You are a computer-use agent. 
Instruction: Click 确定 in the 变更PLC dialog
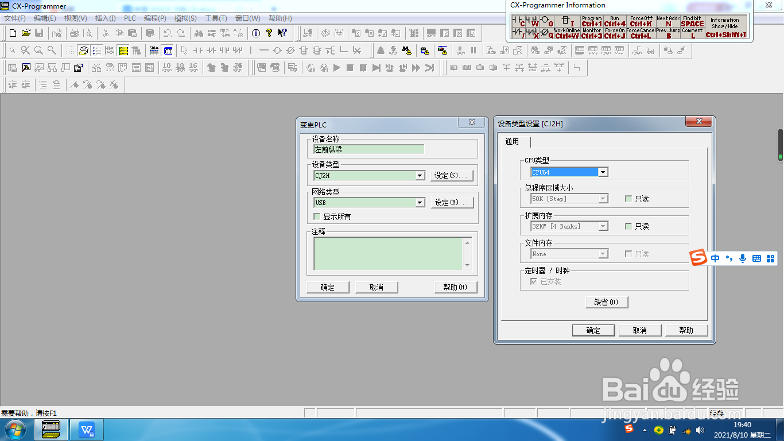click(328, 287)
